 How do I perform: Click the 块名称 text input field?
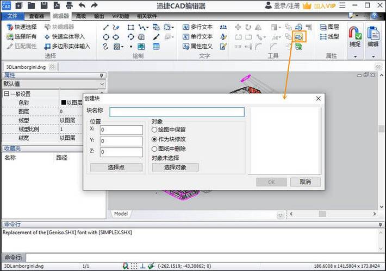pyautogui.click(x=177, y=112)
